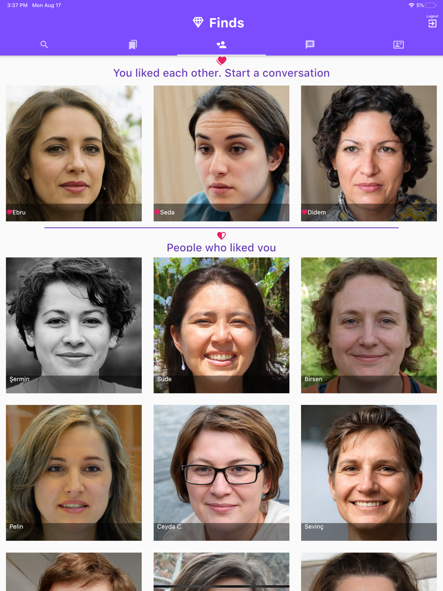Open Şermin's black and white photo
This screenshot has height=591, width=443.
[x=74, y=325]
